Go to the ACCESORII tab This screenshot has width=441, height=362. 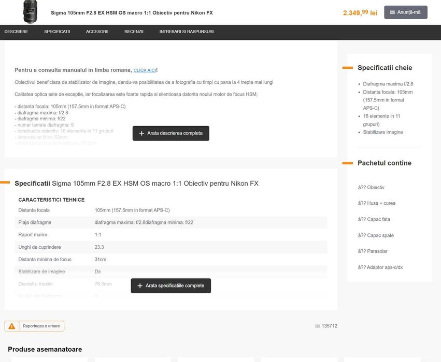(x=97, y=32)
